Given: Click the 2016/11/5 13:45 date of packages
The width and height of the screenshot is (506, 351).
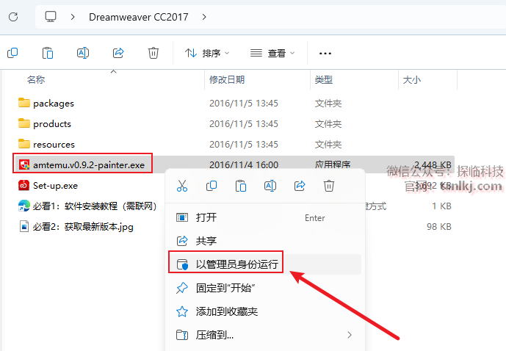Looking at the screenshot, I should pyautogui.click(x=244, y=104).
